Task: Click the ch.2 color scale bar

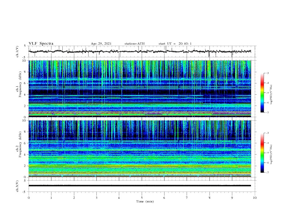Action: (x=262, y=153)
